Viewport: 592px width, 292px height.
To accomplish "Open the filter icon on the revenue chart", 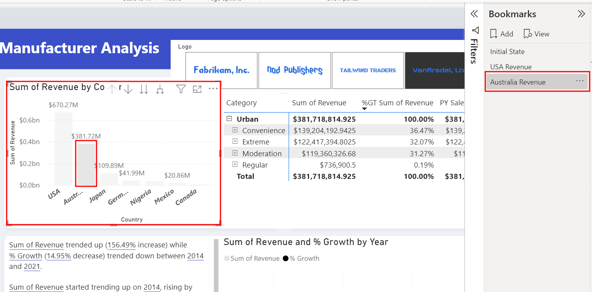I will tap(180, 89).
